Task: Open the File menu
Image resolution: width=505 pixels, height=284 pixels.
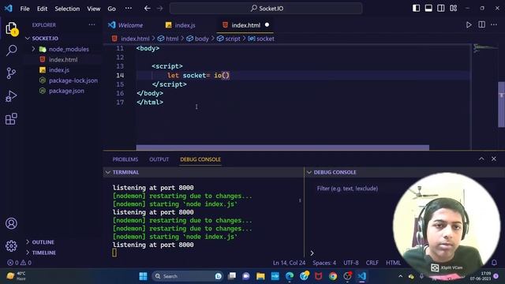Action: pyautogui.click(x=24, y=9)
